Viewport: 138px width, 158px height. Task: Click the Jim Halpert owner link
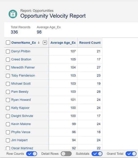tap(19, 140)
